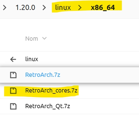Open the linux breadcrumb in the path
The height and width of the screenshot is (116, 139).
click(x=63, y=8)
